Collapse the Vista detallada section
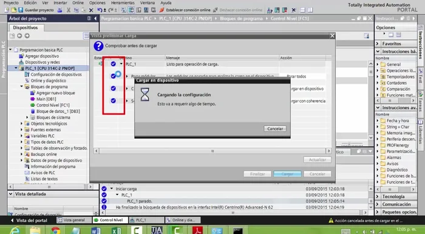This screenshot has height=234, width=425. point(10,194)
